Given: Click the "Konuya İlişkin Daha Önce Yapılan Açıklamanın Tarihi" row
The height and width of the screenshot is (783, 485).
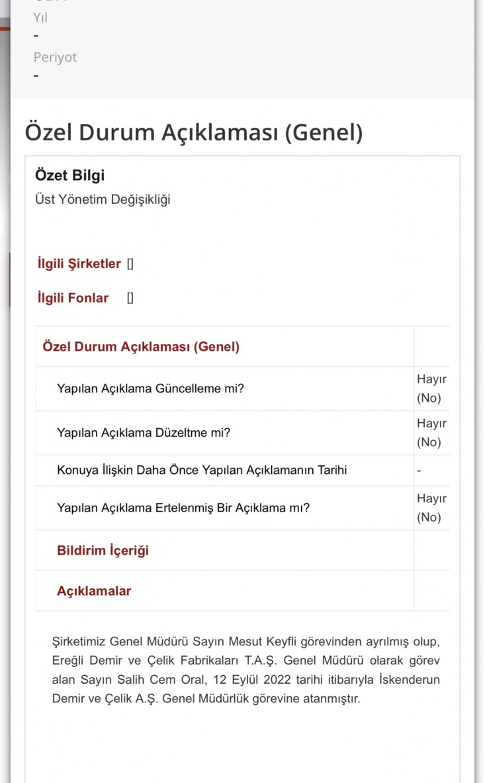Looking at the screenshot, I should (202, 471).
